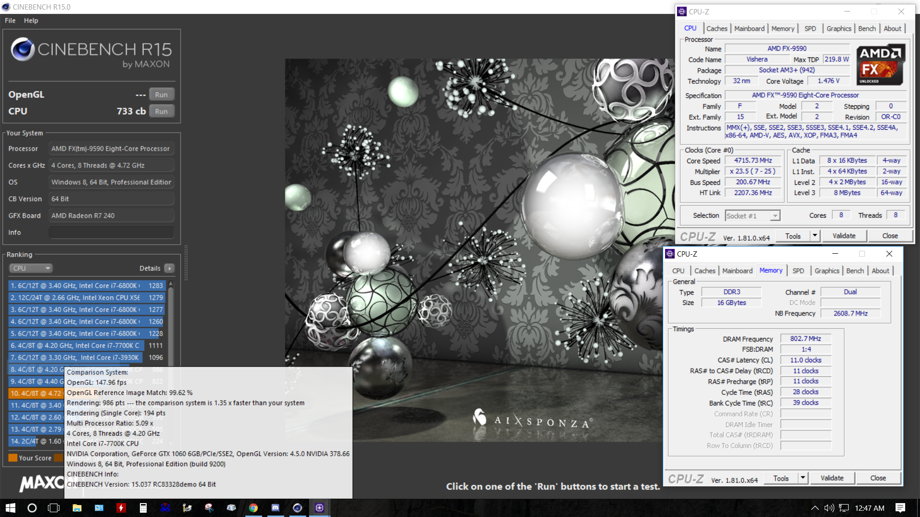
Task: Open Task View on taskbar
Action: (x=54, y=508)
